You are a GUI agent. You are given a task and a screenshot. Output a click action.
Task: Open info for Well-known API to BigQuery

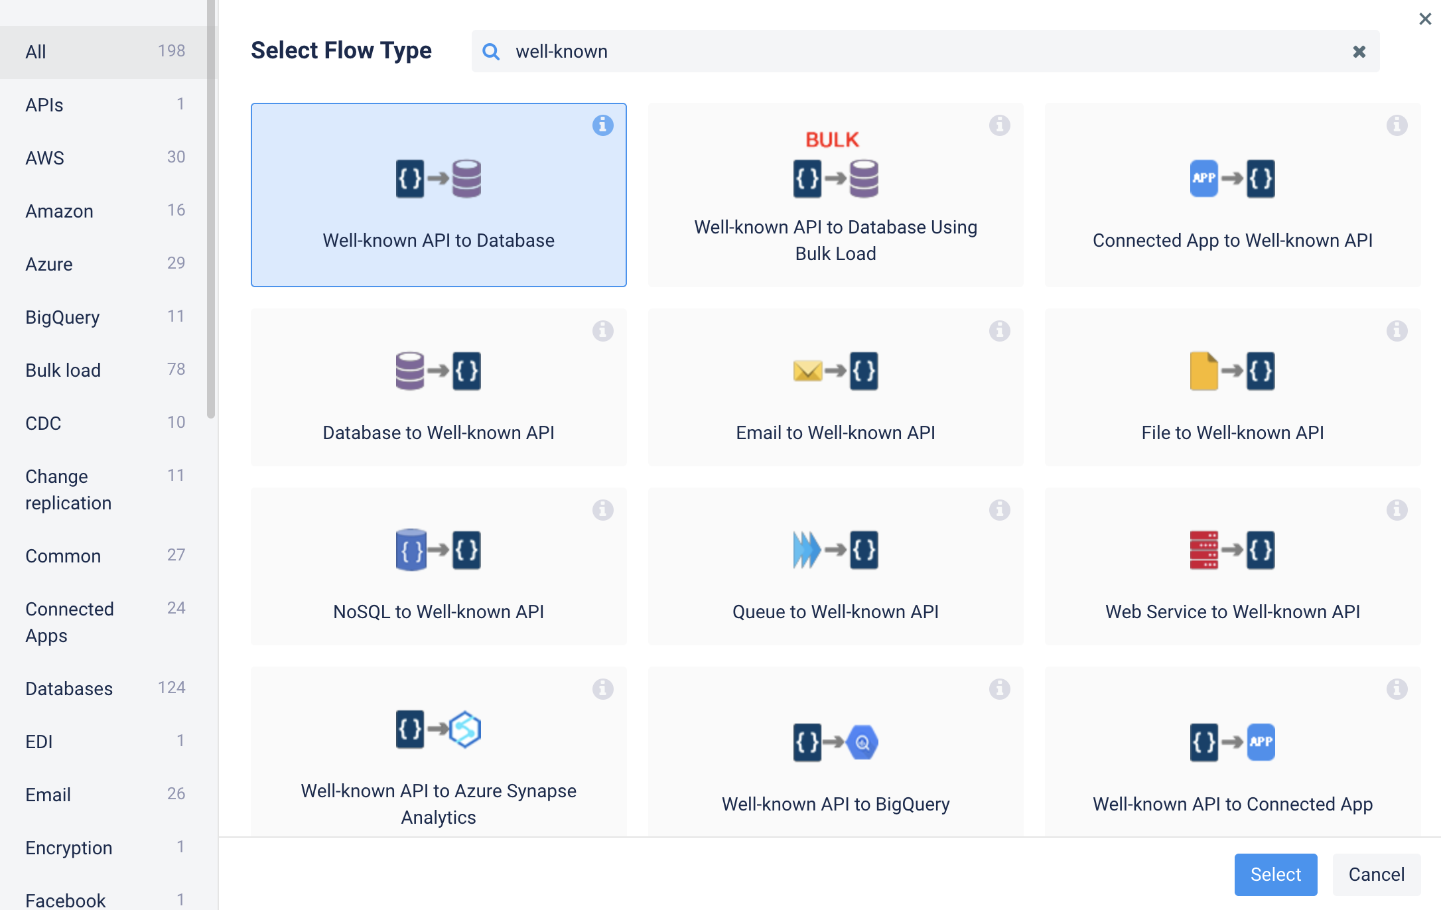(999, 688)
